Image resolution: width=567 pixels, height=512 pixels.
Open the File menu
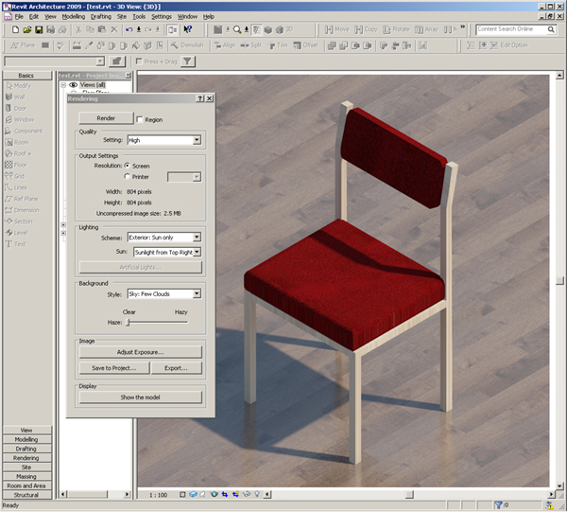pos(19,17)
